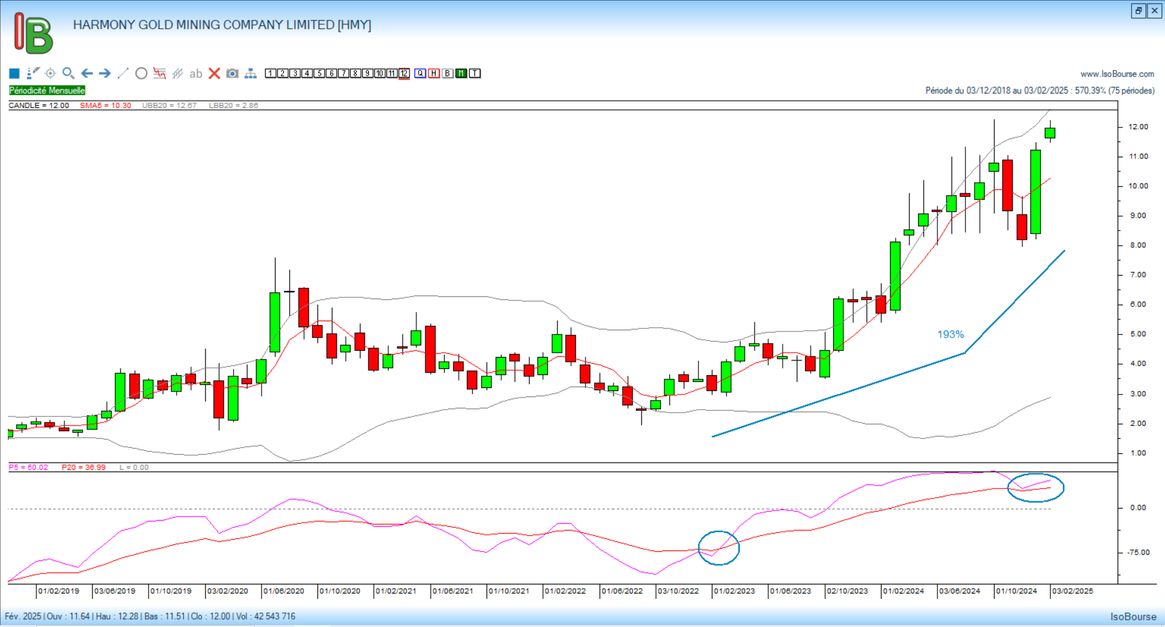Go back with the left arrow
Viewport: 1165px width, 627px height.
[87, 73]
